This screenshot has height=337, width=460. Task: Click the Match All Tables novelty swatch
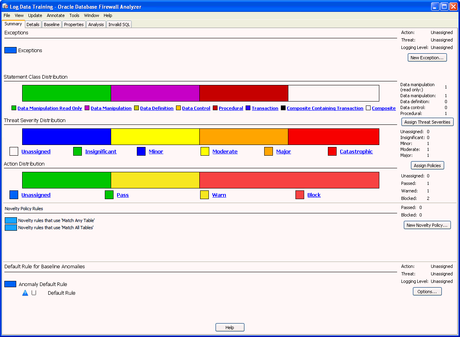click(x=11, y=228)
